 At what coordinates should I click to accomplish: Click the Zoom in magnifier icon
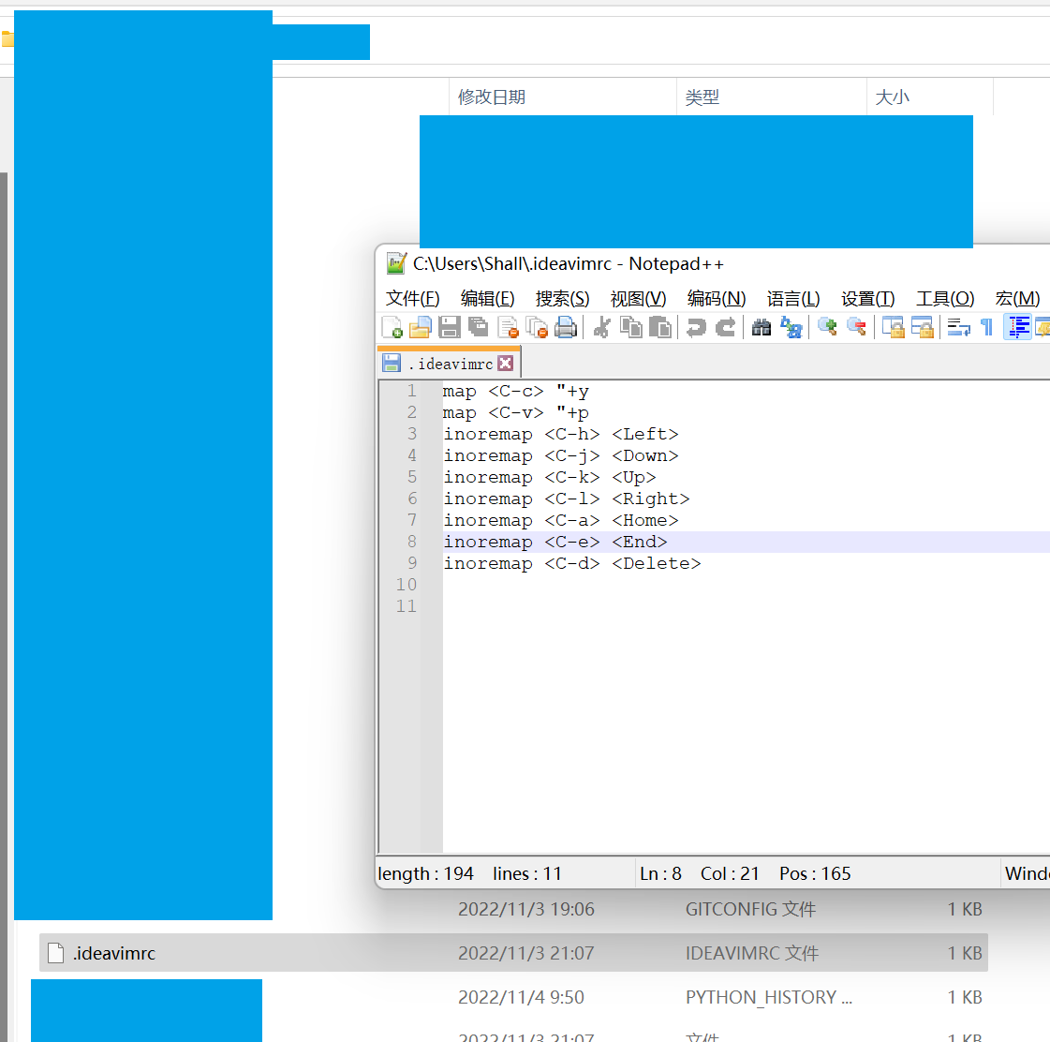[x=827, y=327]
